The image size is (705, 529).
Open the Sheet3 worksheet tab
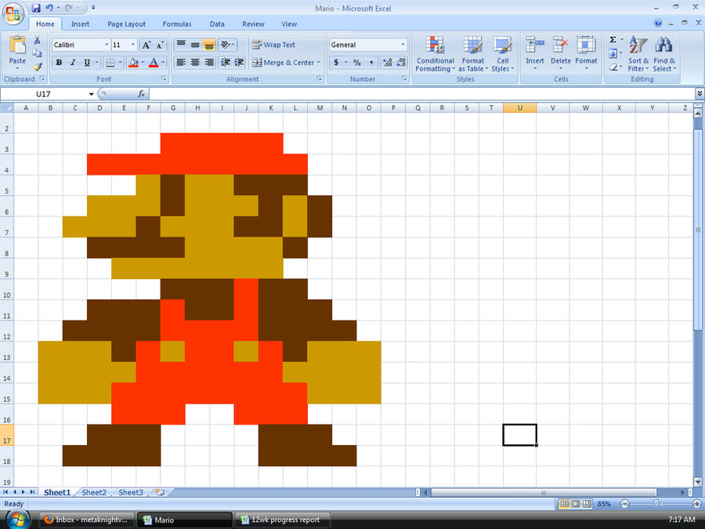pos(131,492)
